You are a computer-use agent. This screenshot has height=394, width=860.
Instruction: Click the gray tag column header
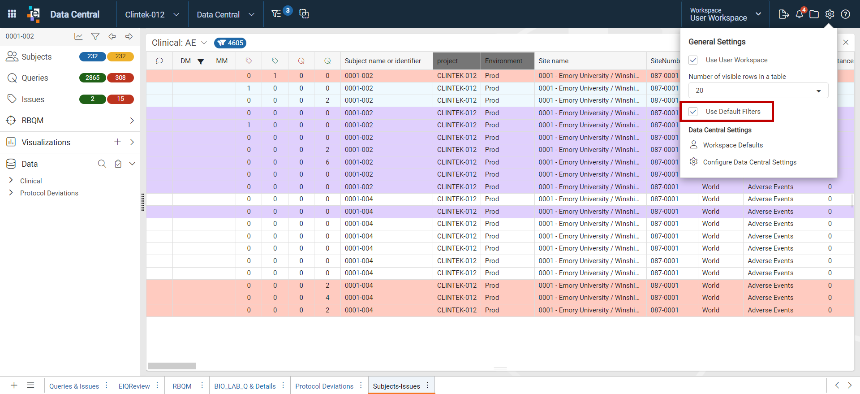click(275, 61)
